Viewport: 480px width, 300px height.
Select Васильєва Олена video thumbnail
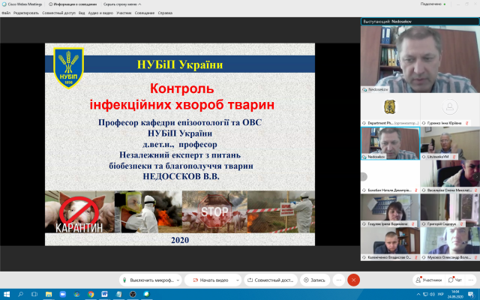[450, 177]
